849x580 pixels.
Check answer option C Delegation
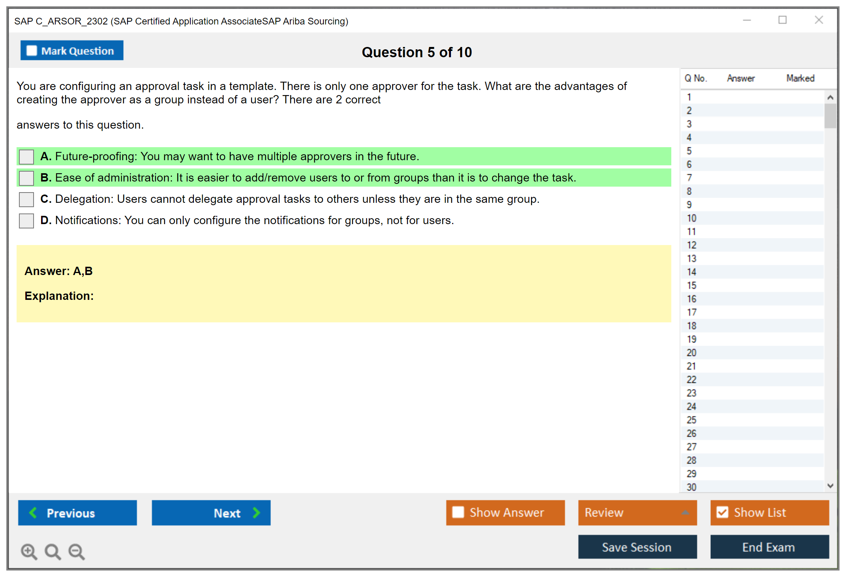26,199
